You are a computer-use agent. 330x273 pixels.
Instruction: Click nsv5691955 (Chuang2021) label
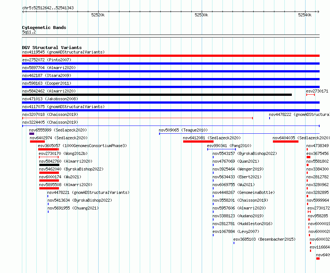(x=73, y=208)
